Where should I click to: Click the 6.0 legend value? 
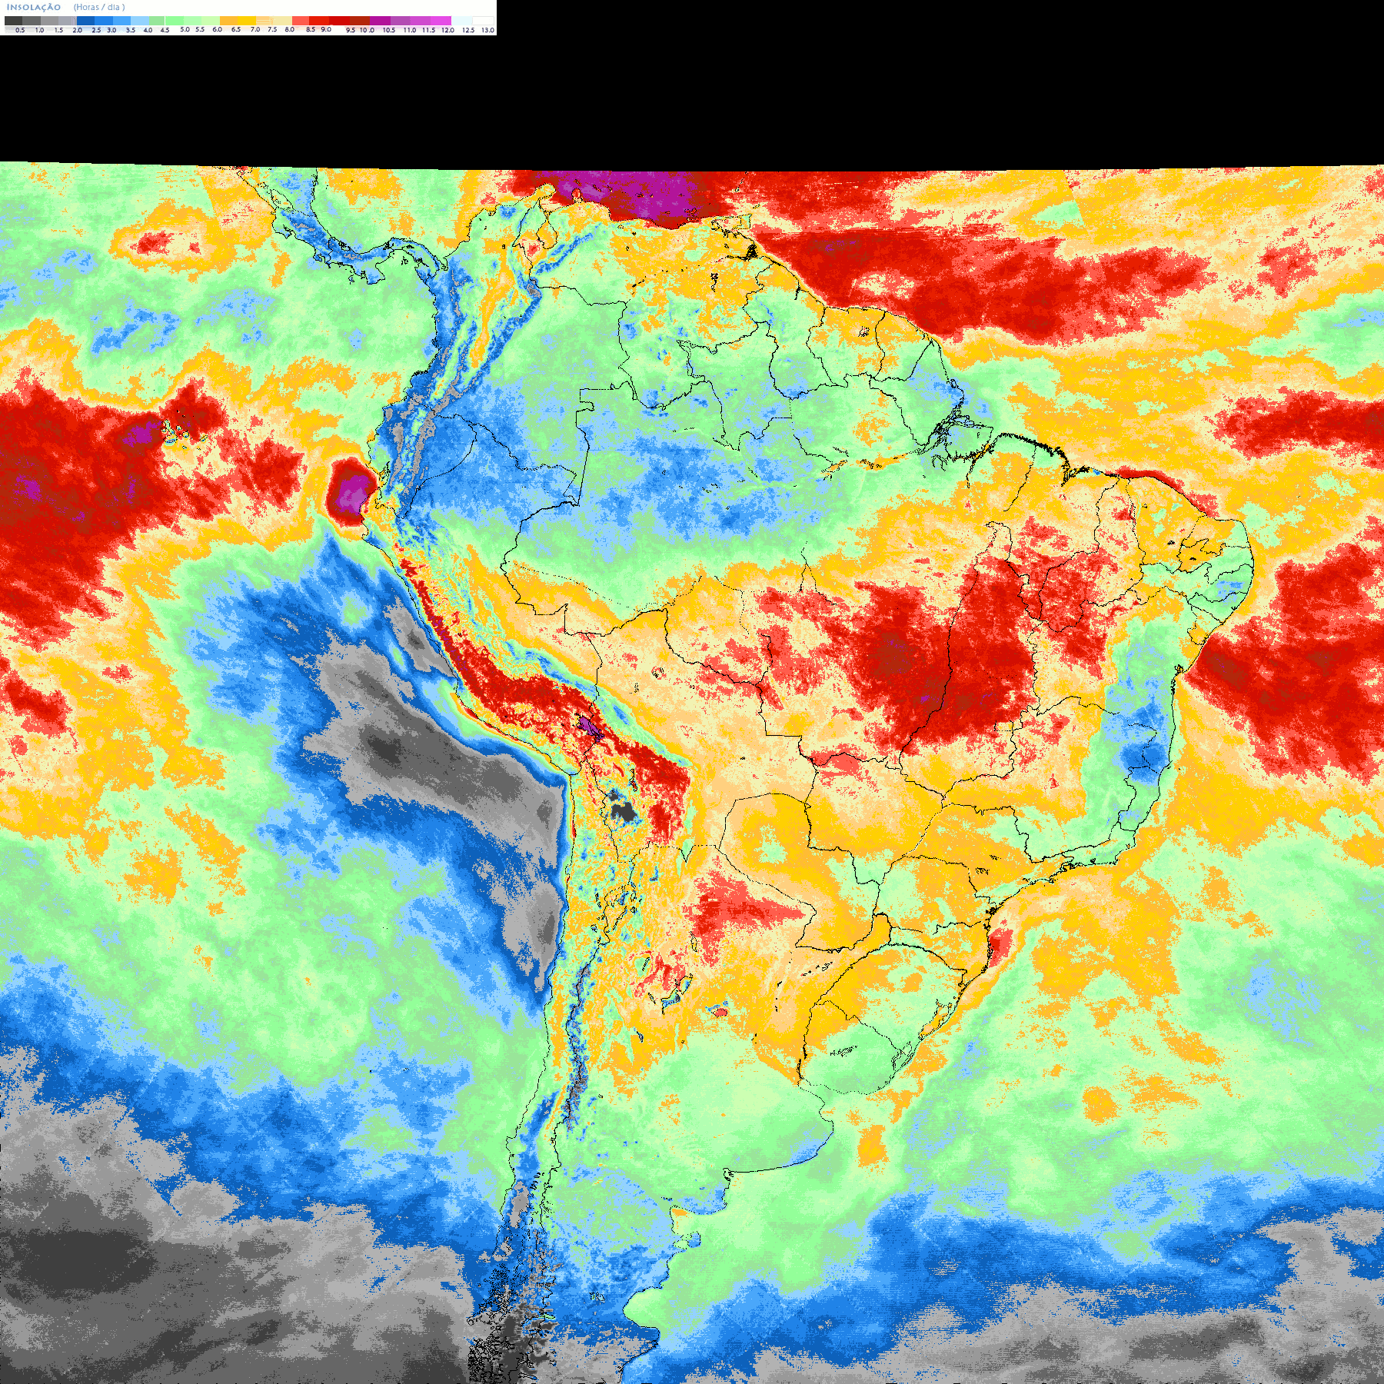217,29
